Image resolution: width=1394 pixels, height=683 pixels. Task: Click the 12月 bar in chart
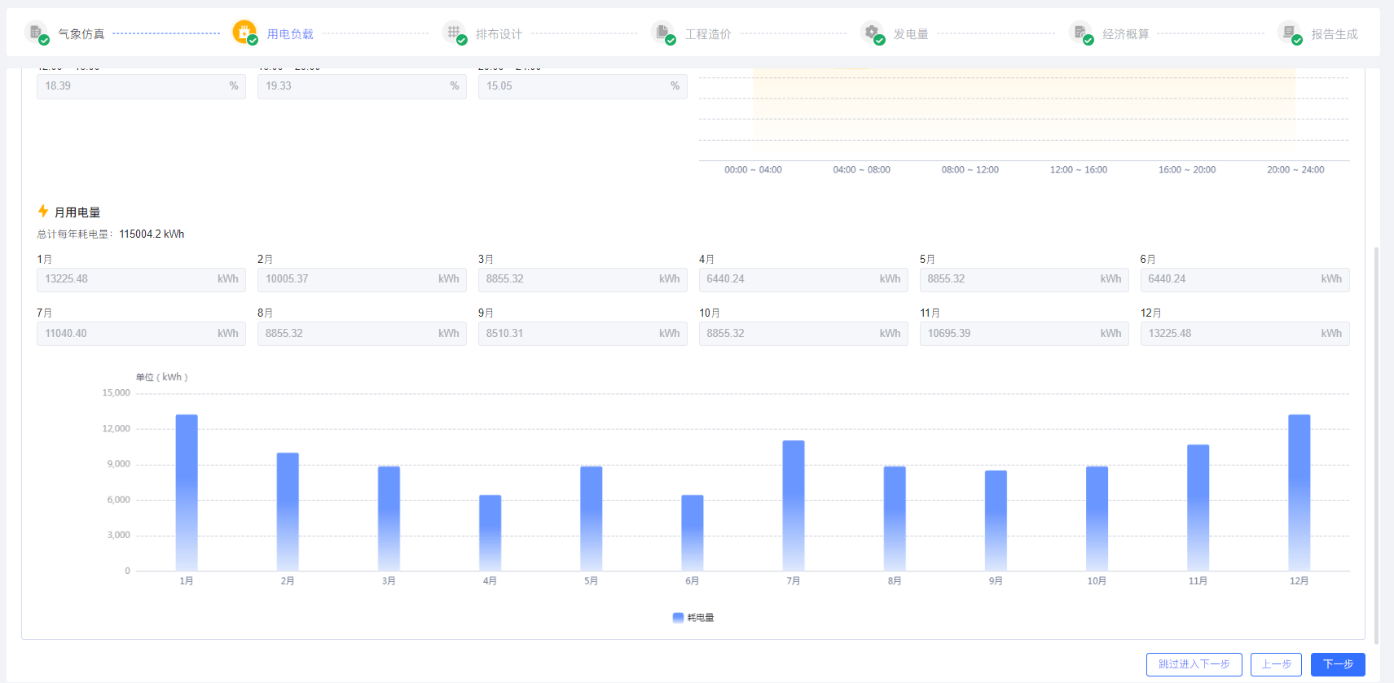point(1299,493)
